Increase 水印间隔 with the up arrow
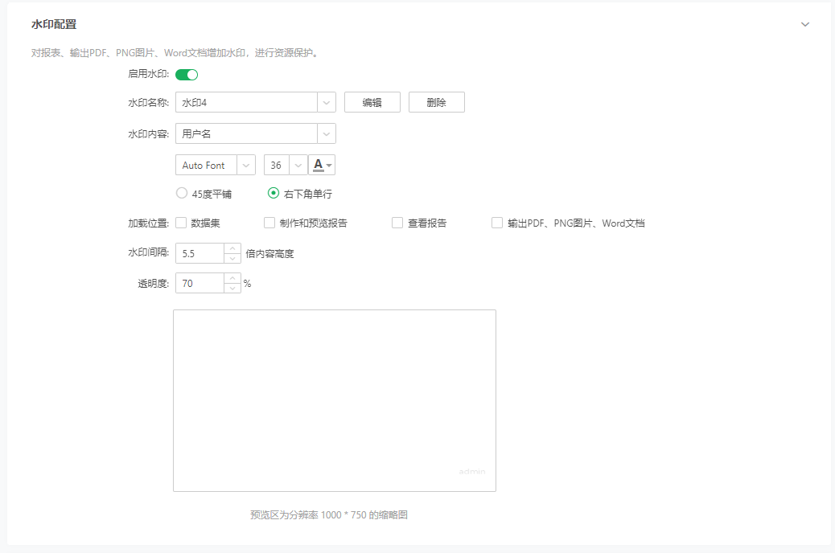This screenshot has height=553, width=835. (x=232, y=248)
